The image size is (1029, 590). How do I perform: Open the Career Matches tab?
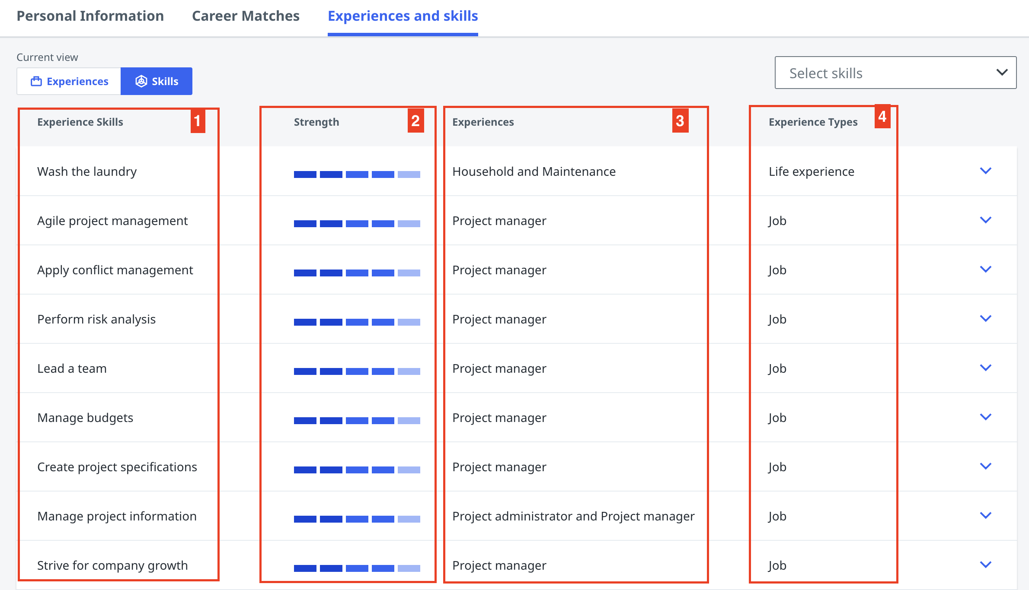click(x=246, y=16)
